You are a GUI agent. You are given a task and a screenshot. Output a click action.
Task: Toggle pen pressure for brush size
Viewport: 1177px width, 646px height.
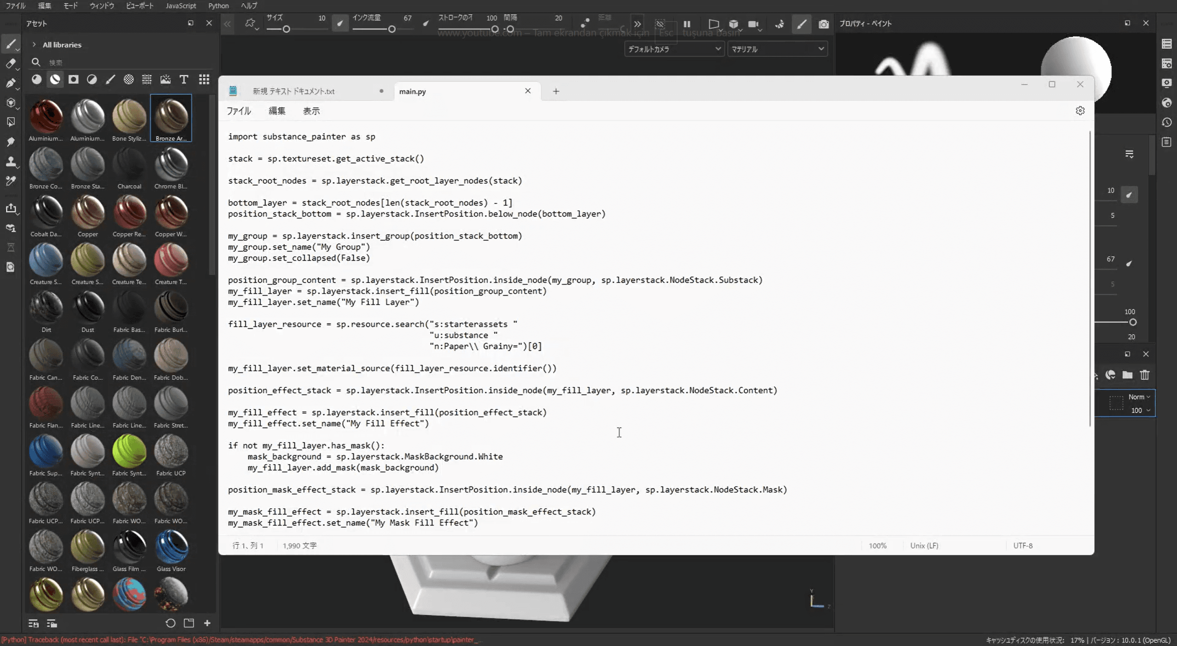pyautogui.click(x=340, y=23)
